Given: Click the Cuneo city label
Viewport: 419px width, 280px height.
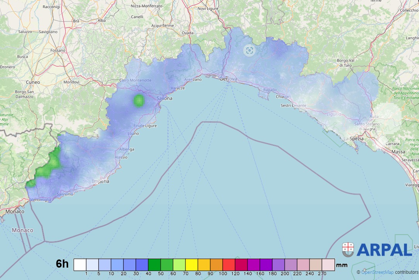Looking at the screenshot, I should click(x=33, y=82).
